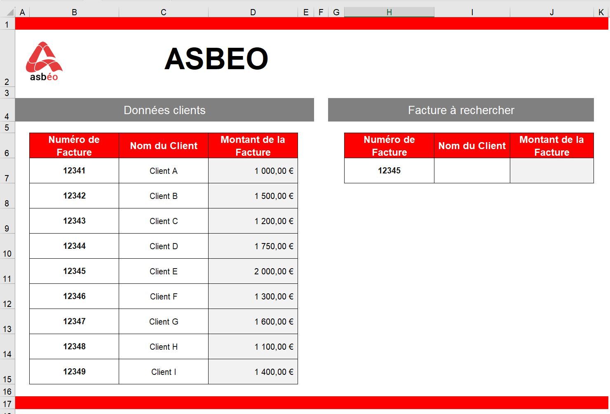The image size is (610, 414).
Task: Select the Client I cell
Action: pyautogui.click(x=163, y=372)
